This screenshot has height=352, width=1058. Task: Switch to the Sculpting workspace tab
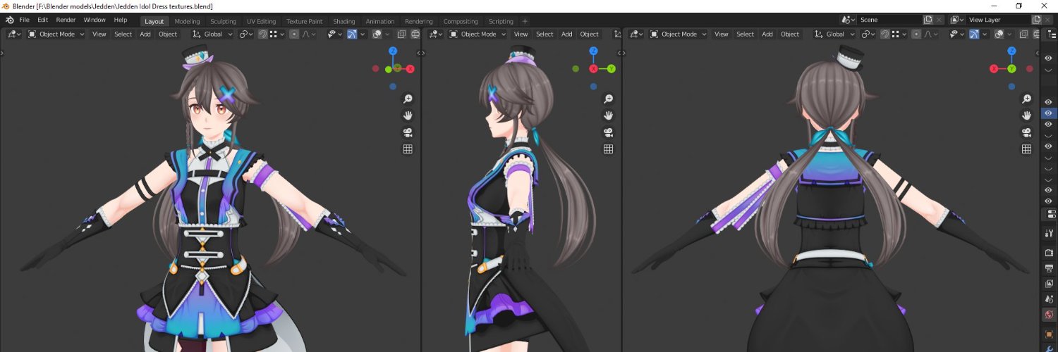[223, 21]
